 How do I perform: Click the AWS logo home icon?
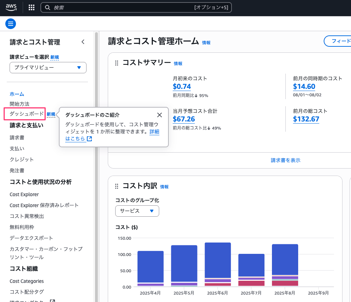(11, 7)
